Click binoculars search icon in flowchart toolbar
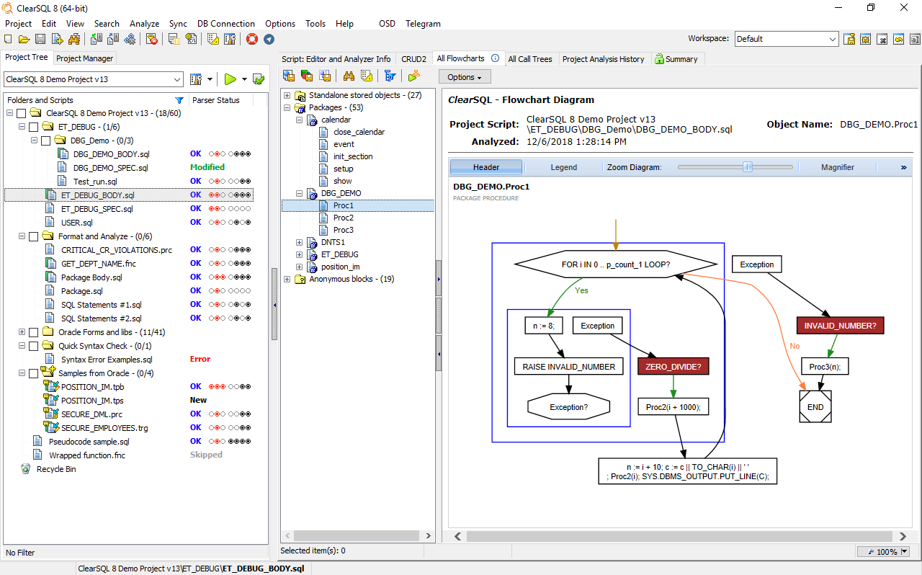 click(349, 76)
